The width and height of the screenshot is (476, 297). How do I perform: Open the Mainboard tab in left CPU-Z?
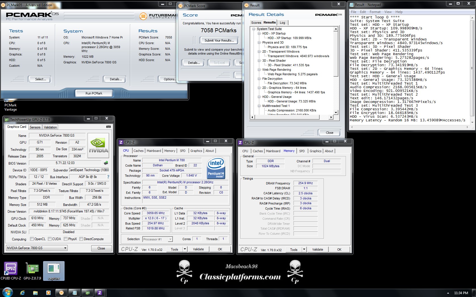tap(154, 151)
